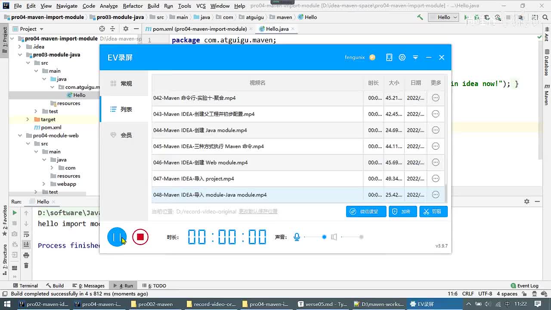Open more options for 044-Maven IDEA-创建 Java module
Screen dimensions: 551x310
pyautogui.click(x=436, y=130)
